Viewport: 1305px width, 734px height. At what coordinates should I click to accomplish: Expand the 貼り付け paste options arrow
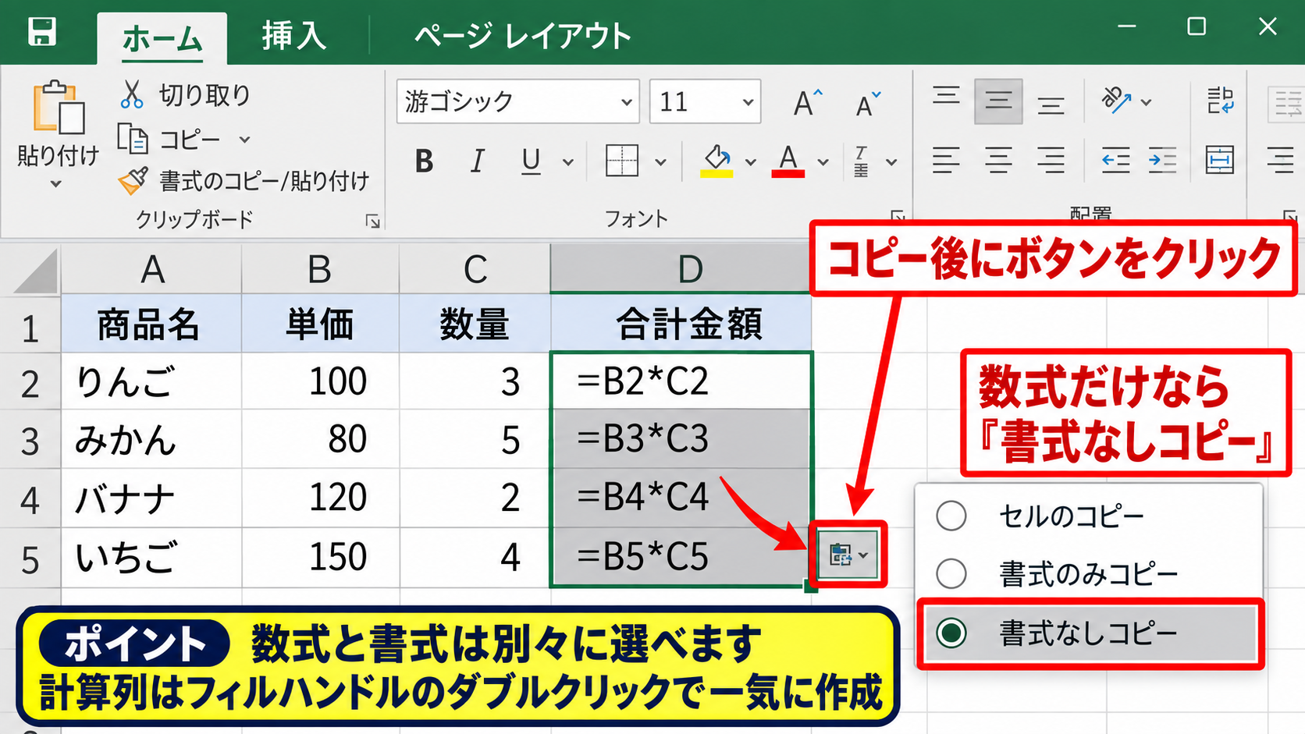(55, 185)
